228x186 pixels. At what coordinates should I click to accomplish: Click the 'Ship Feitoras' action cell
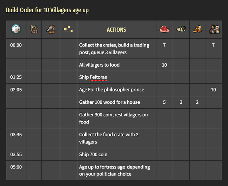(93, 77)
